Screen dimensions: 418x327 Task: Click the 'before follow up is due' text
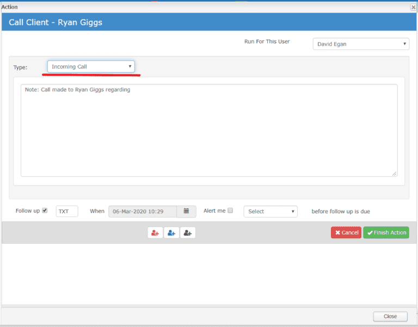click(341, 211)
